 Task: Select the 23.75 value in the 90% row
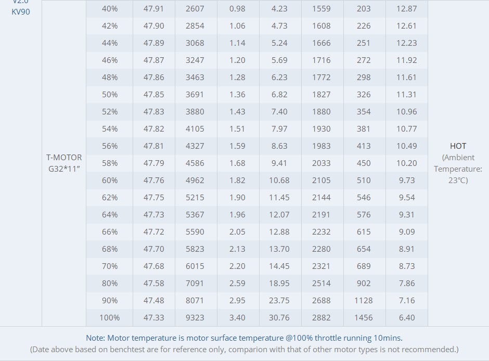click(279, 300)
